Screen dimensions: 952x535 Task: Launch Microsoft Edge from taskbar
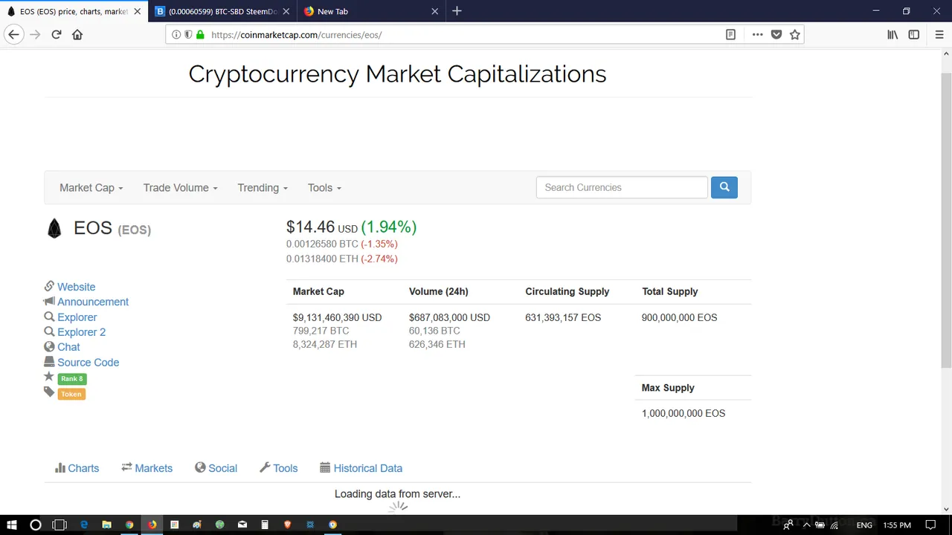pos(84,525)
